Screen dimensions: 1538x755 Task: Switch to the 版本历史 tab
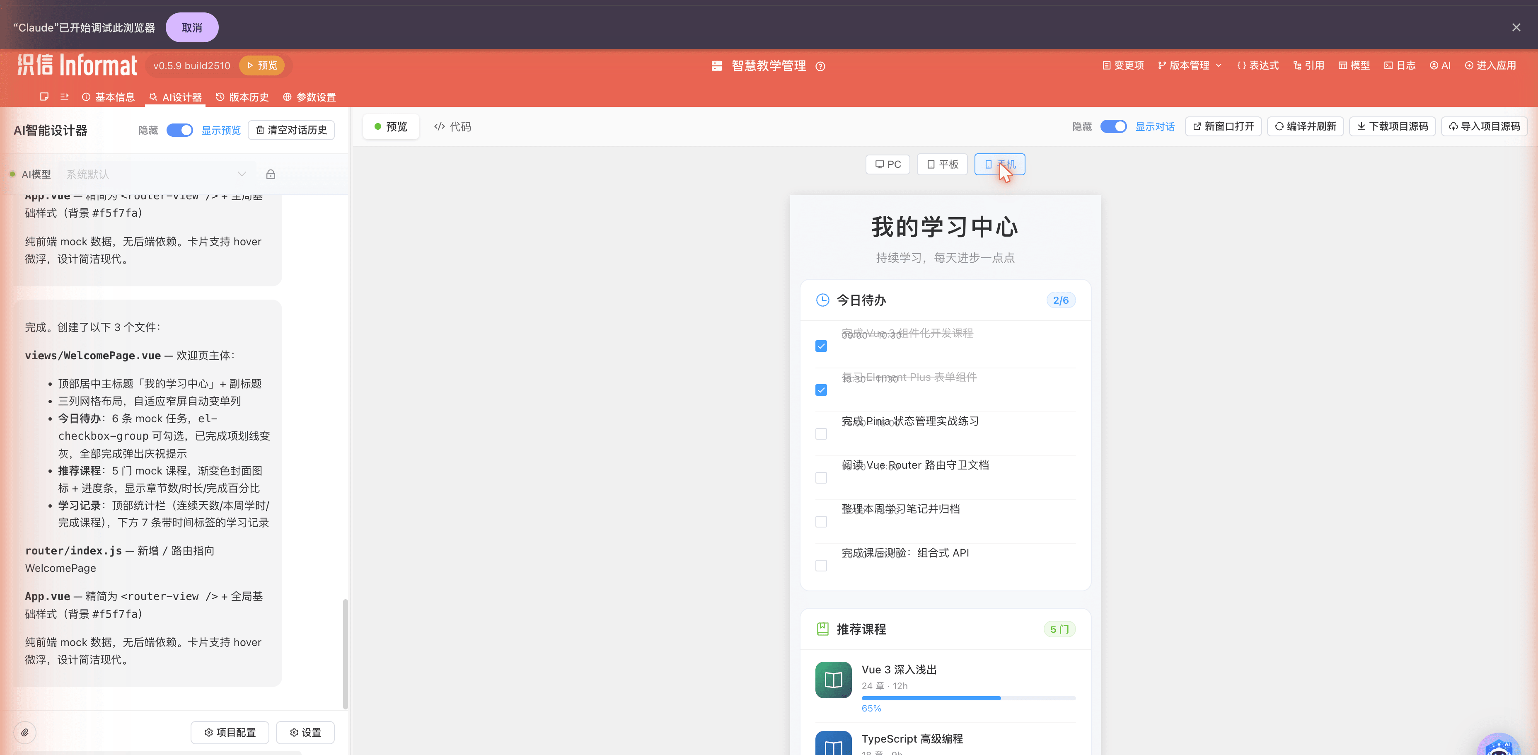(242, 97)
